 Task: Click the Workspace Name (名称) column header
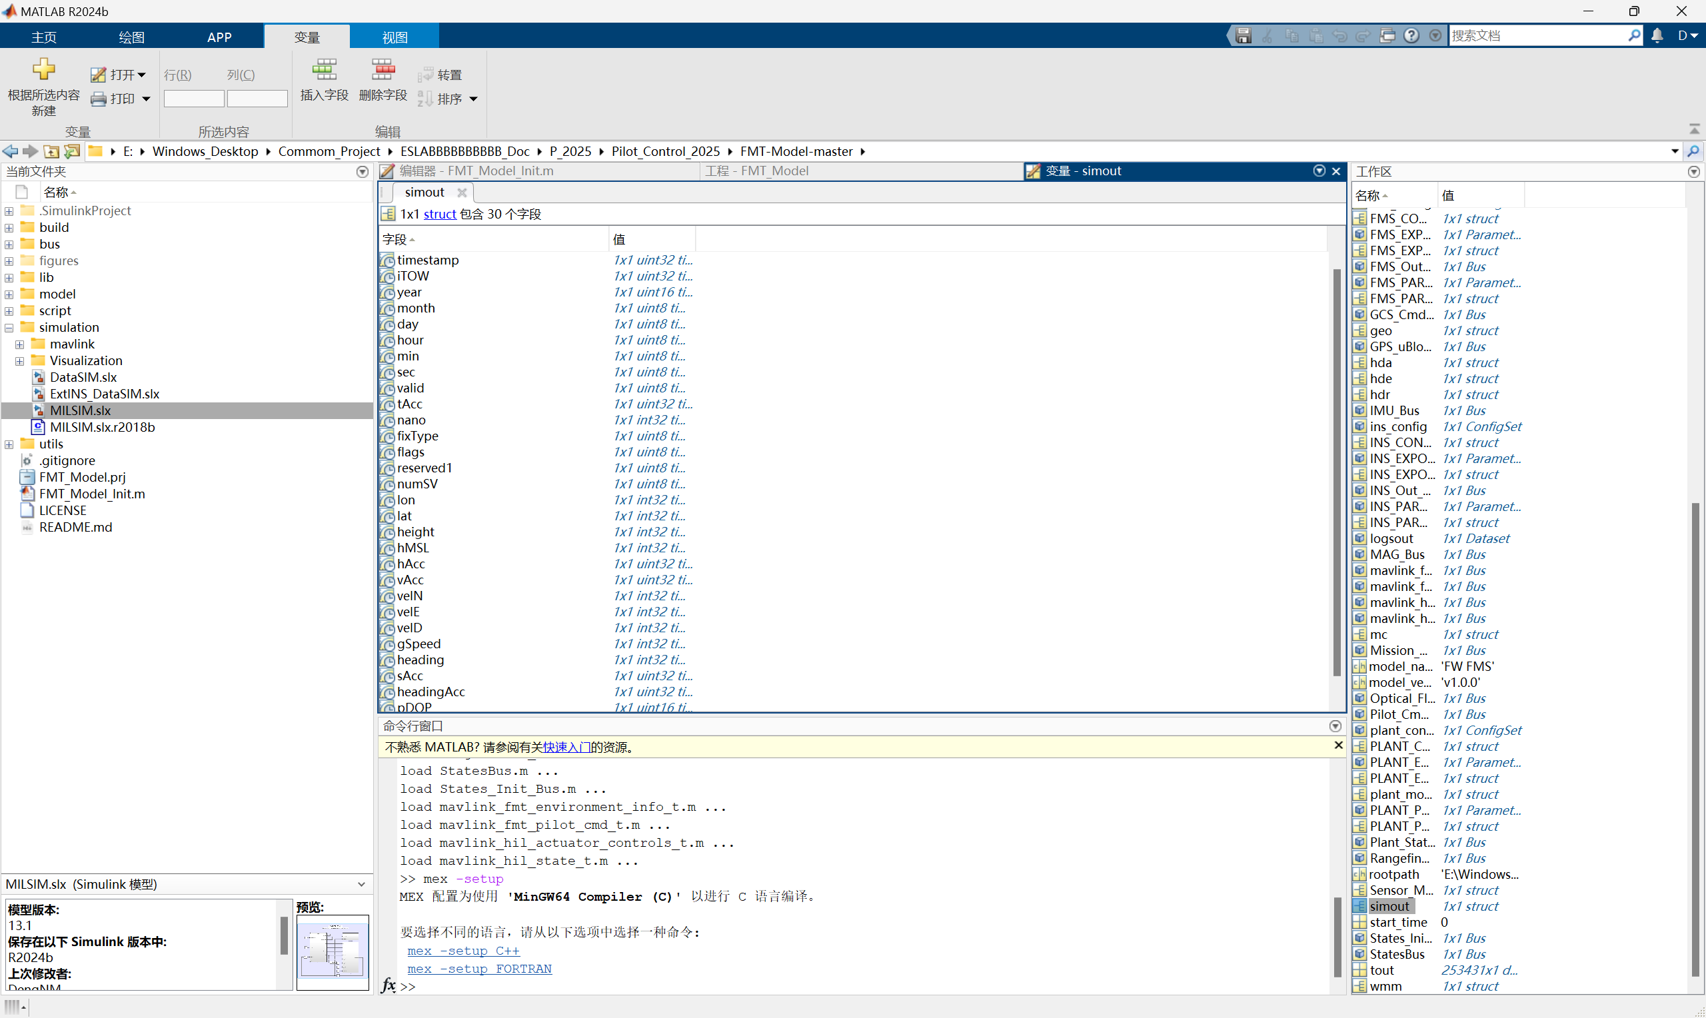[1395, 196]
